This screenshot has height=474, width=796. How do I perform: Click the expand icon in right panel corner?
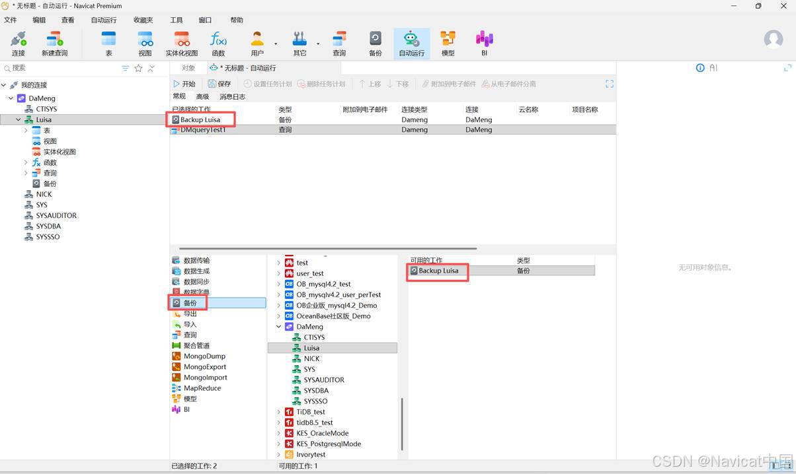(x=787, y=68)
